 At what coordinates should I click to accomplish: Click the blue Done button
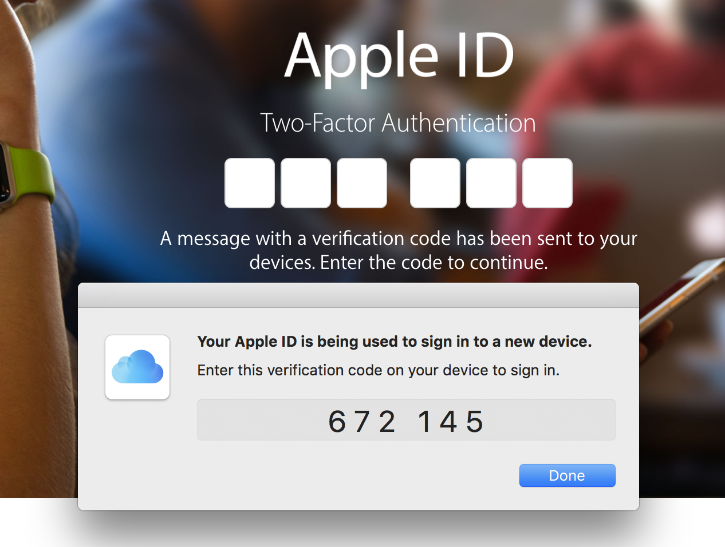[567, 475]
